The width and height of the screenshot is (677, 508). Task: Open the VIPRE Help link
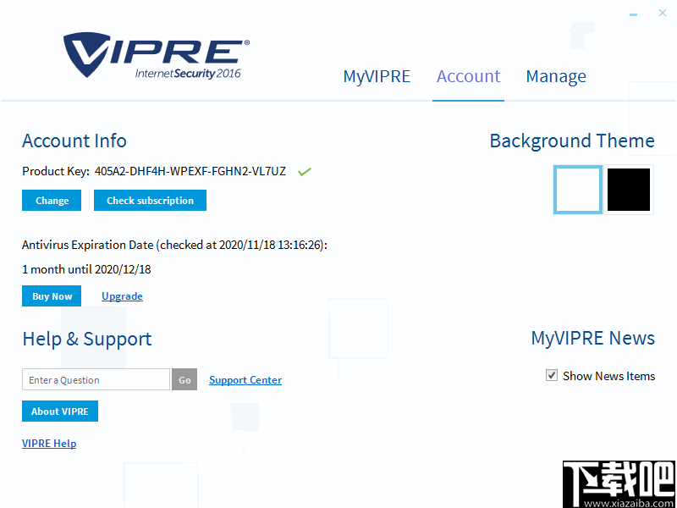coord(48,443)
